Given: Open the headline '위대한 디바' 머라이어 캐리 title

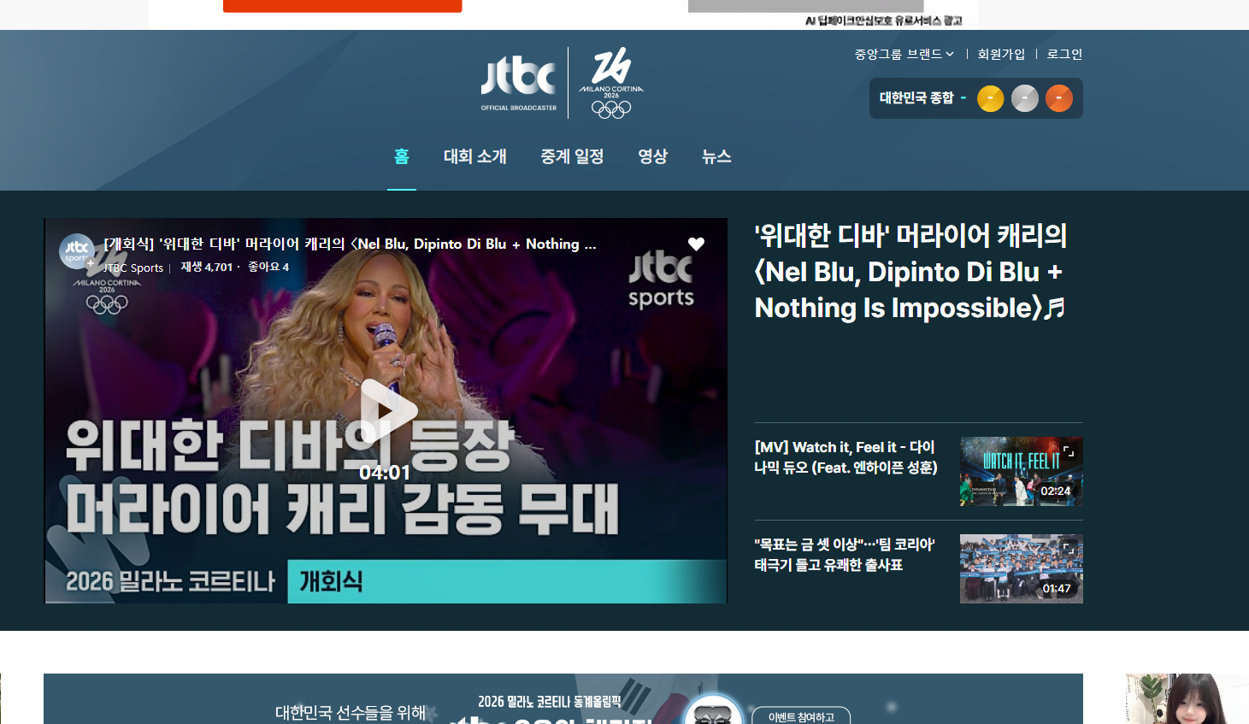Looking at the screenshot, I should point(911,272).
